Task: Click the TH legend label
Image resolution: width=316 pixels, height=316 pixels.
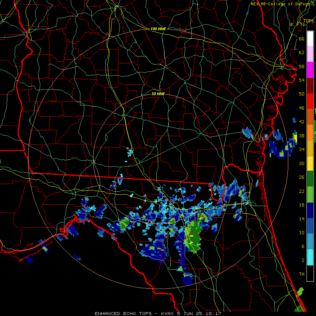Action: tap(302, 274)
